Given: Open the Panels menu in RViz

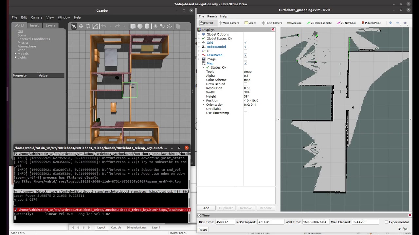Looking at the screenshot, I should click(212, 16).
